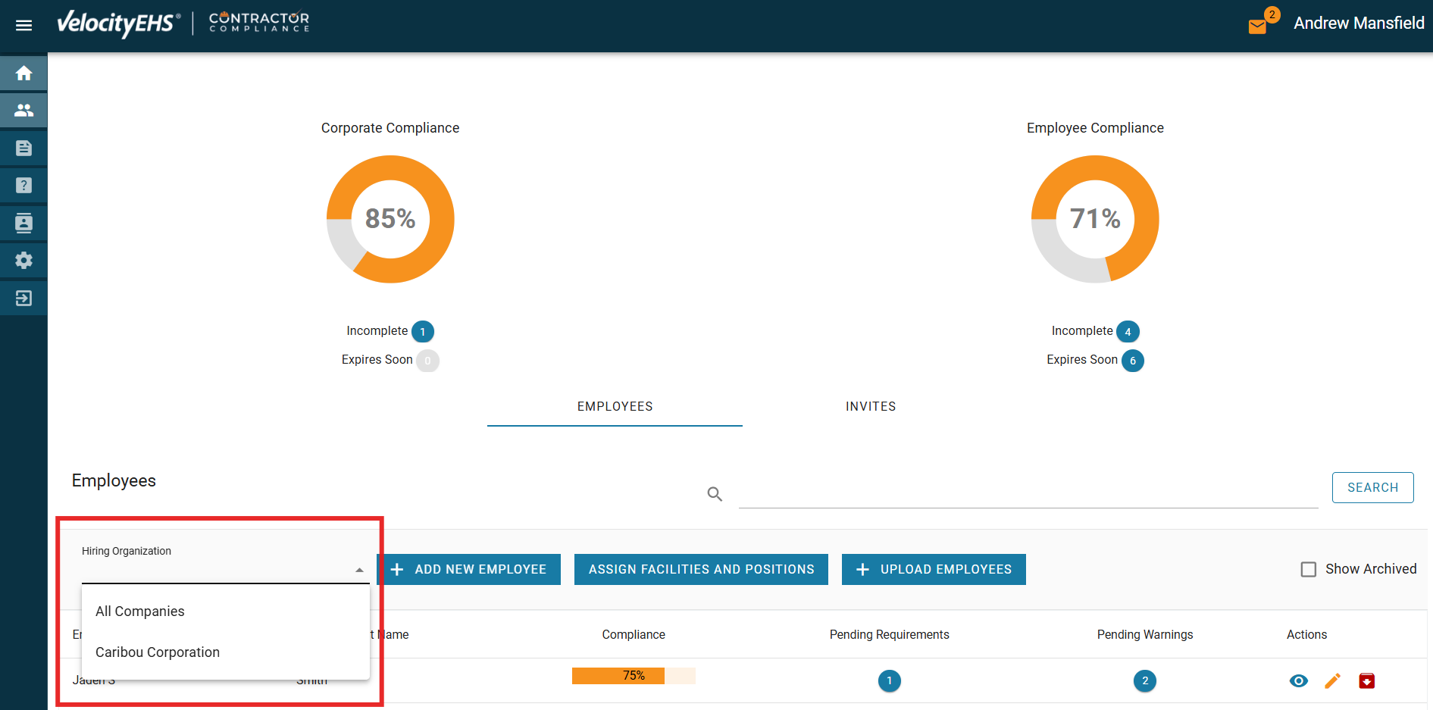Choose Caribou Corporation in the dropdown
The image size is (1433, 710).
pyautogui.click(x=158, y=652)
